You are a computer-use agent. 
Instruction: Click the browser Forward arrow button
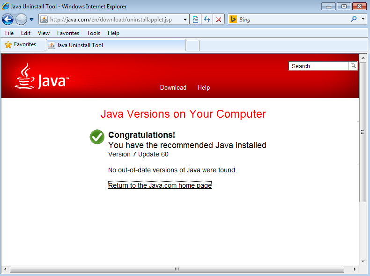21,20
